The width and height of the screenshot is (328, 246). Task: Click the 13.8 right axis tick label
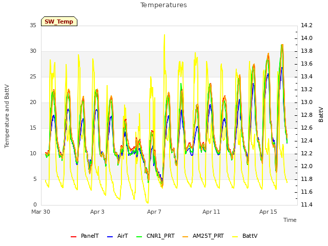(306, 51)
